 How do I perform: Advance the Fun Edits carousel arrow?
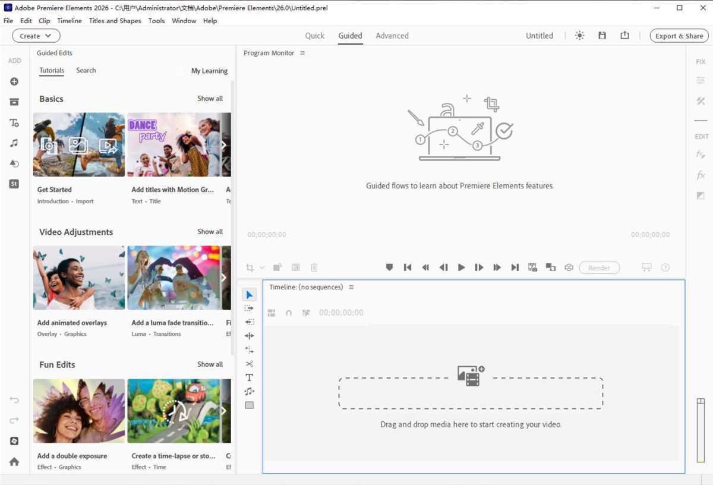pos(224,411)
